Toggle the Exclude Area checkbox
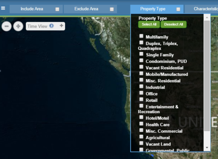Viewport: 218px width, 159px height. pos(112,9)
